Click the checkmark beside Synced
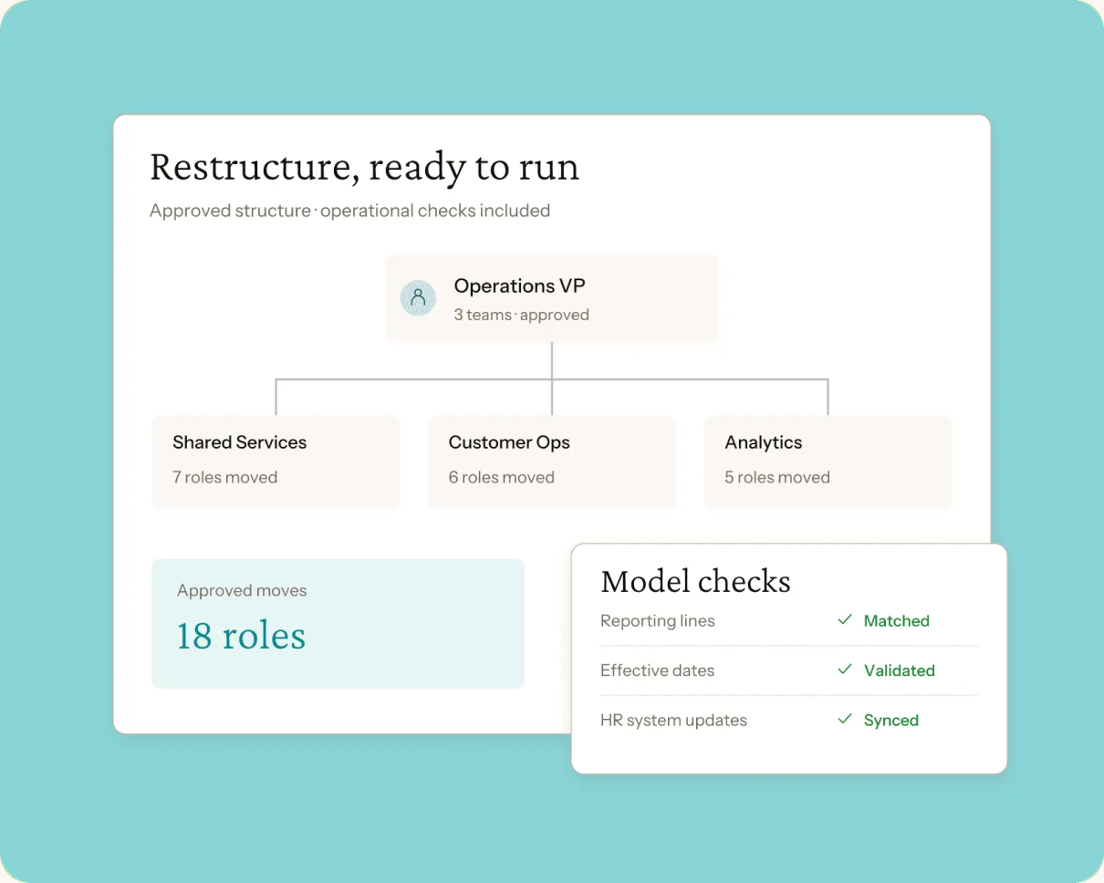The height and width of the screenshot is (883, 1104). point(845,720)
